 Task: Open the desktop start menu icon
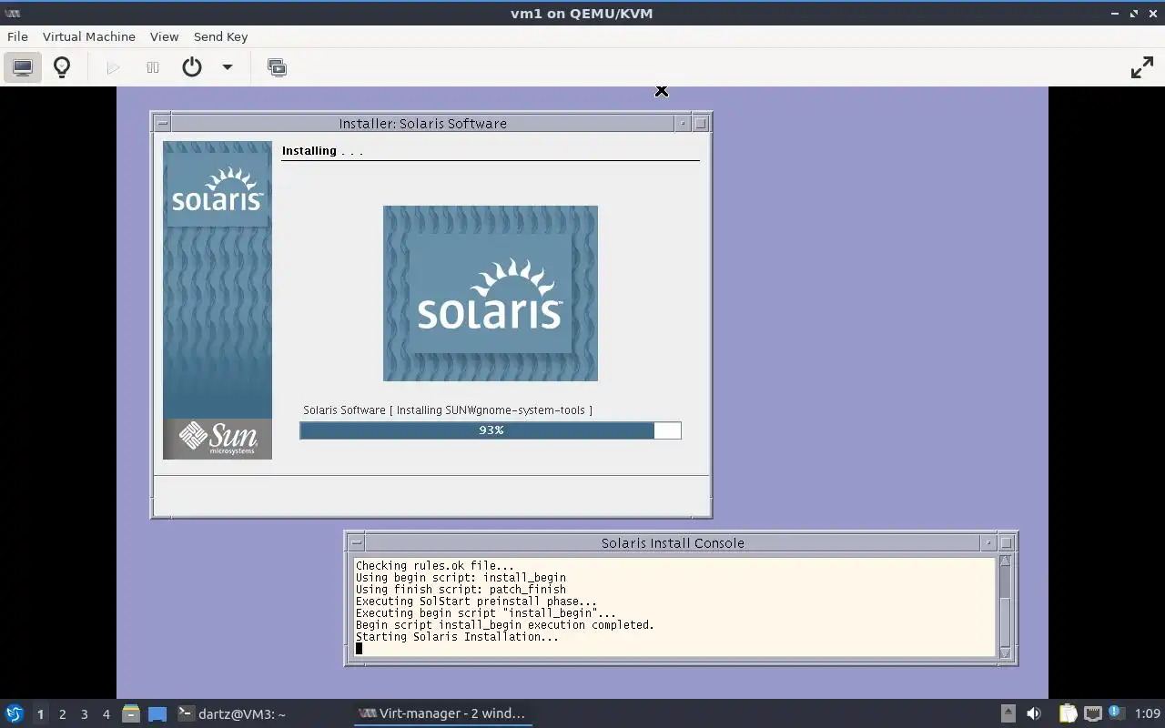pyautogui.click(x=15, y=713)
